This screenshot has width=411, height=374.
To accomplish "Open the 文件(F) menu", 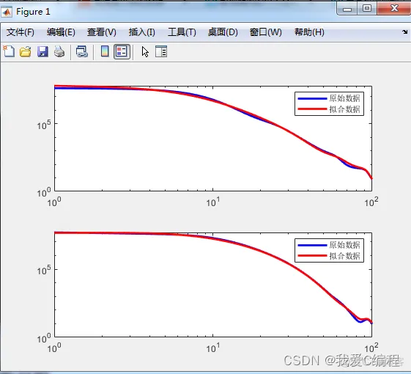I will click(21, 32).
